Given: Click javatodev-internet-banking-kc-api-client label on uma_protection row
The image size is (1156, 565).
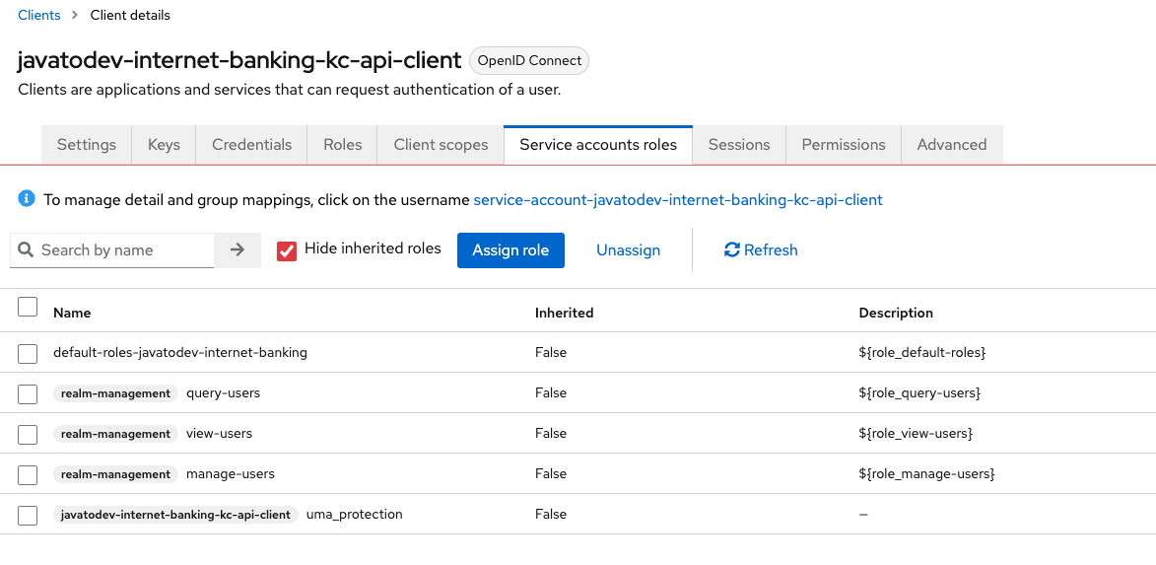Looking at the screenshot, I should click(175, 514).
